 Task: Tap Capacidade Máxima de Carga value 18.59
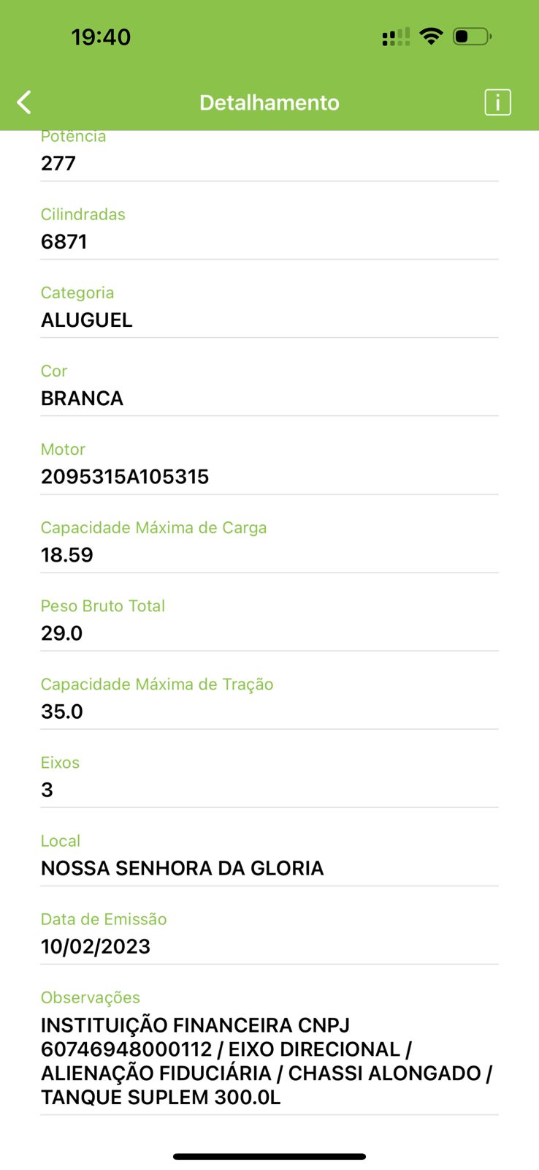click(67, 554)
